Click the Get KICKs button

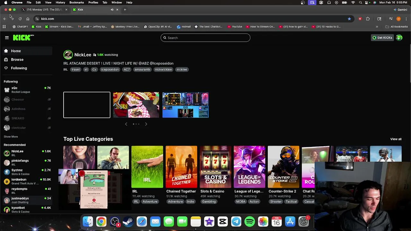(x=382, y=38)
